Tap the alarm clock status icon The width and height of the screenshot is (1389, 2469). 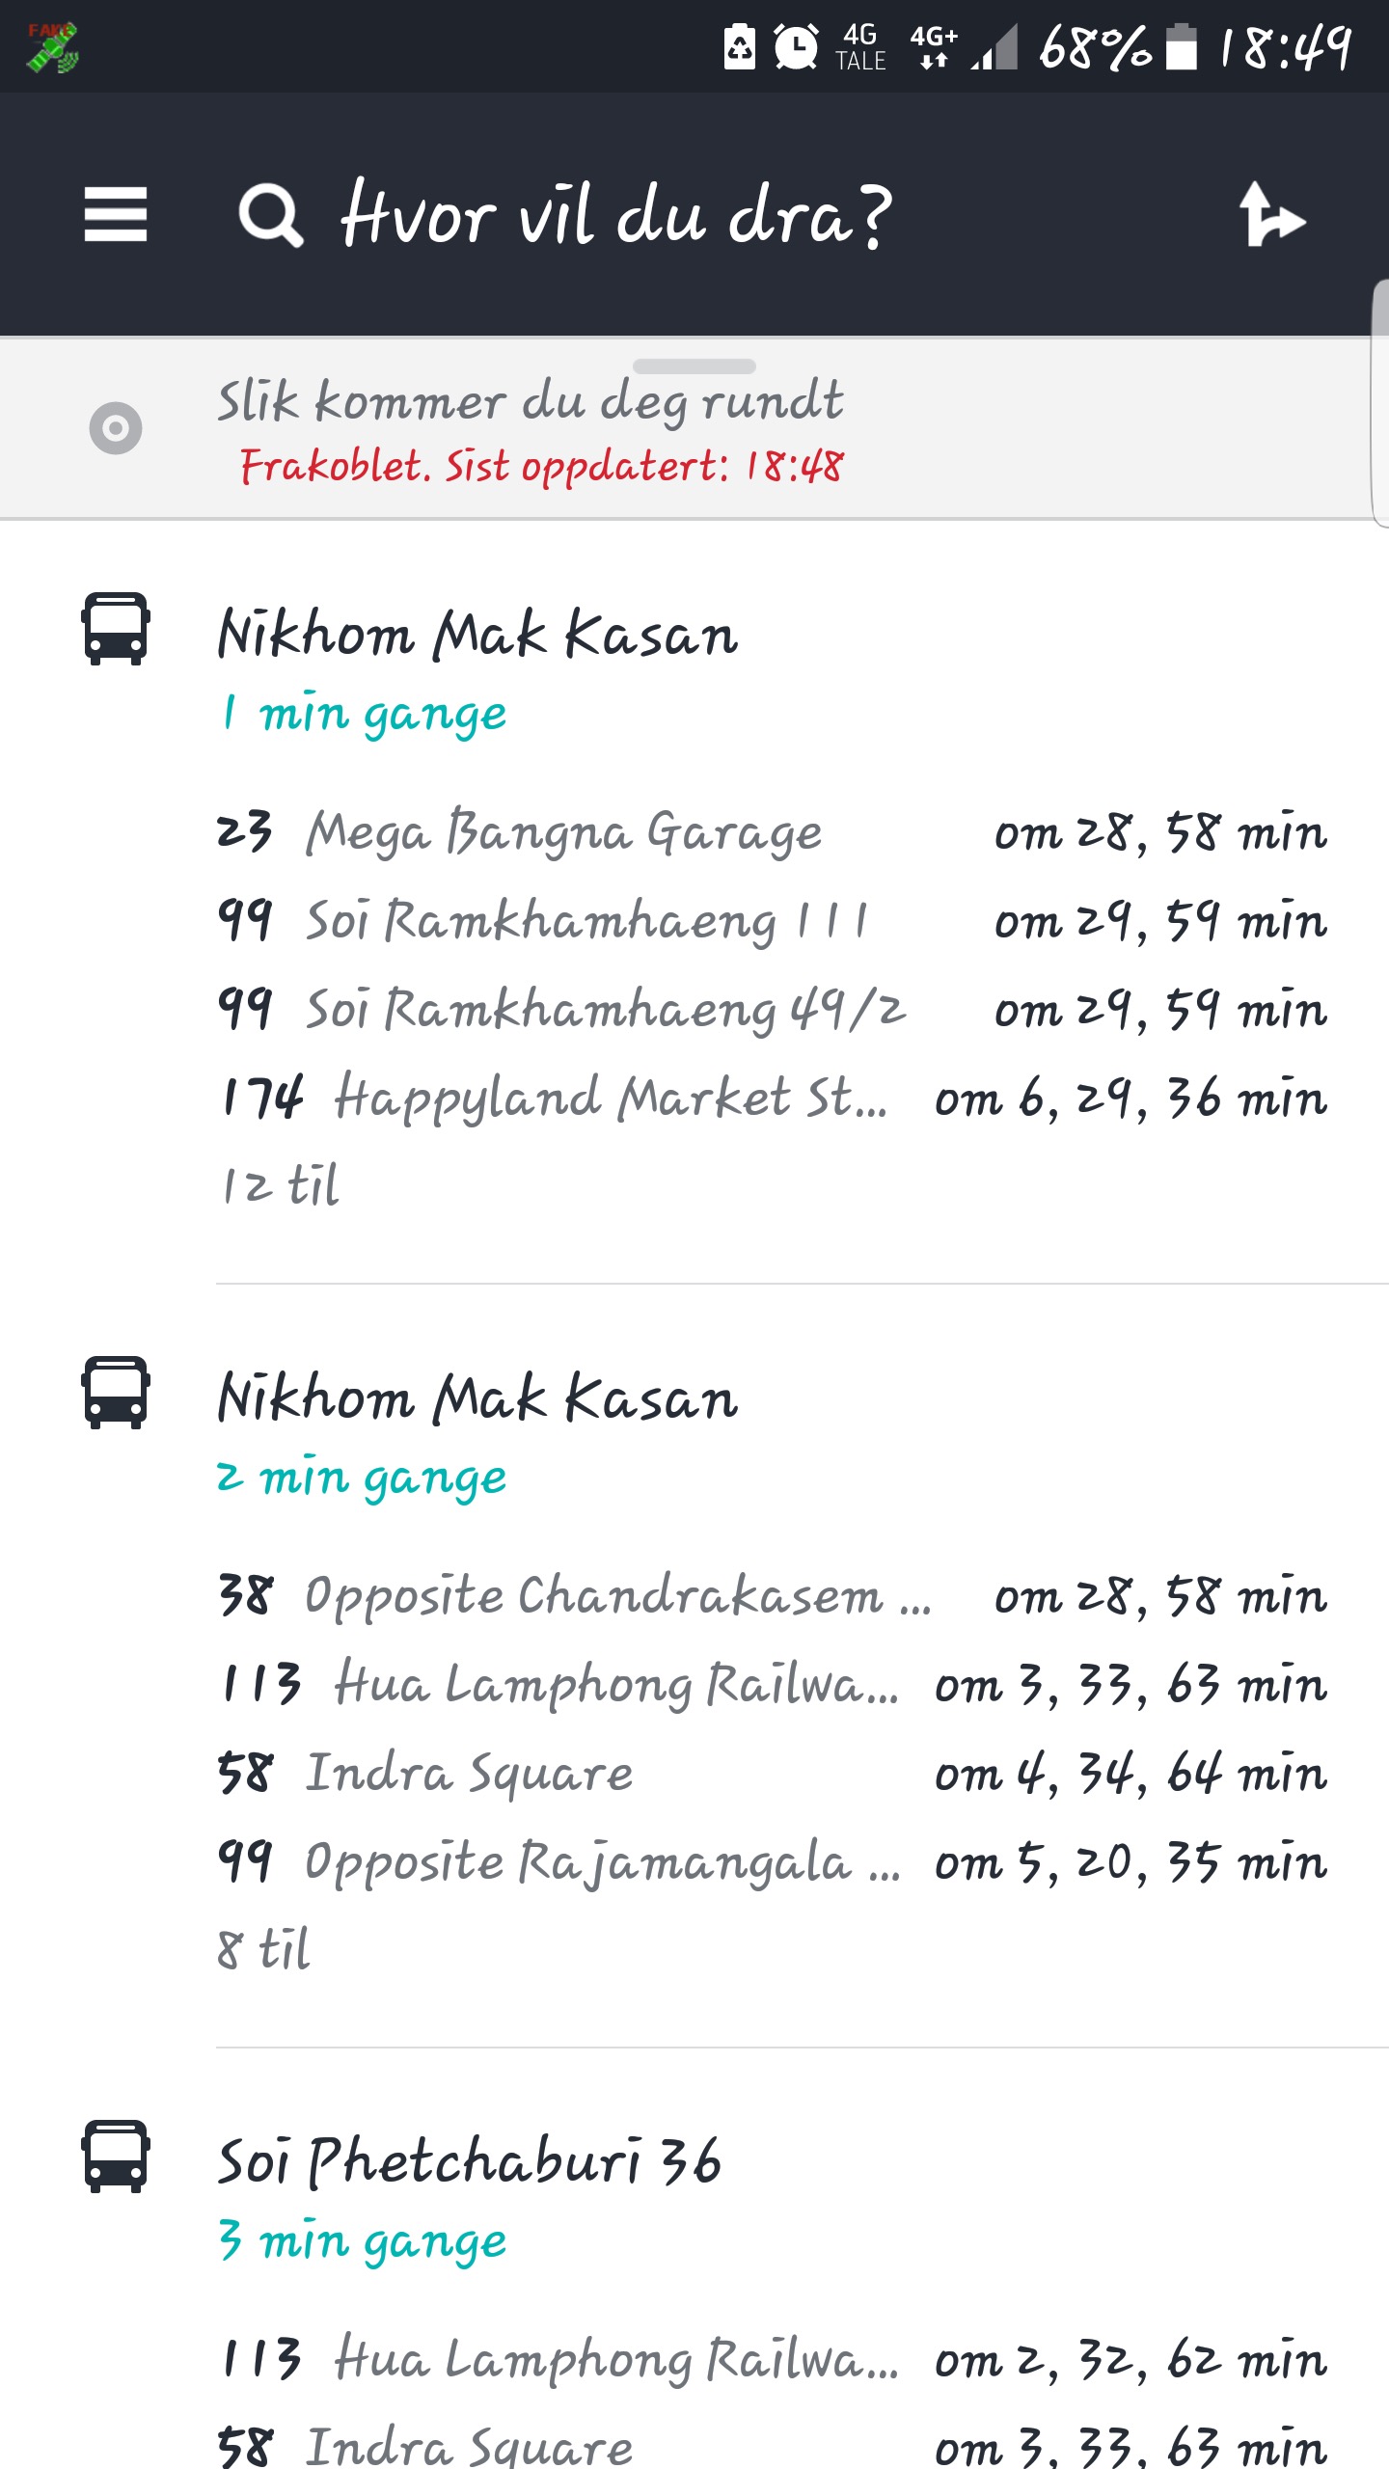[797, 46]
